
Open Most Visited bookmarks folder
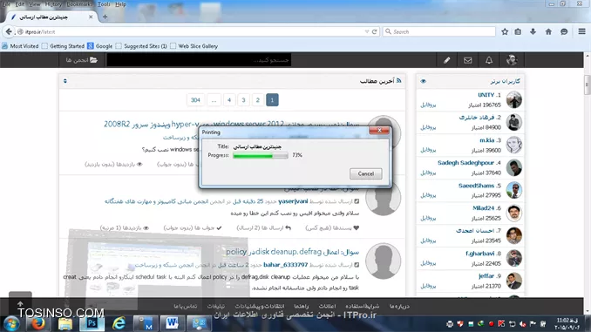[x=20, y=46]
